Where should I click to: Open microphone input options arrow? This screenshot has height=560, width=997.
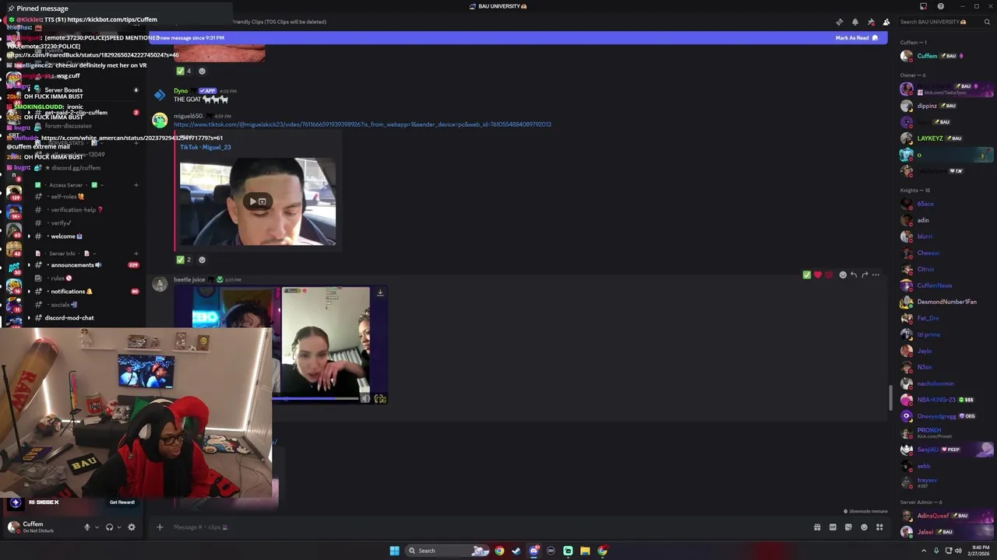click(x=97, y=527)
